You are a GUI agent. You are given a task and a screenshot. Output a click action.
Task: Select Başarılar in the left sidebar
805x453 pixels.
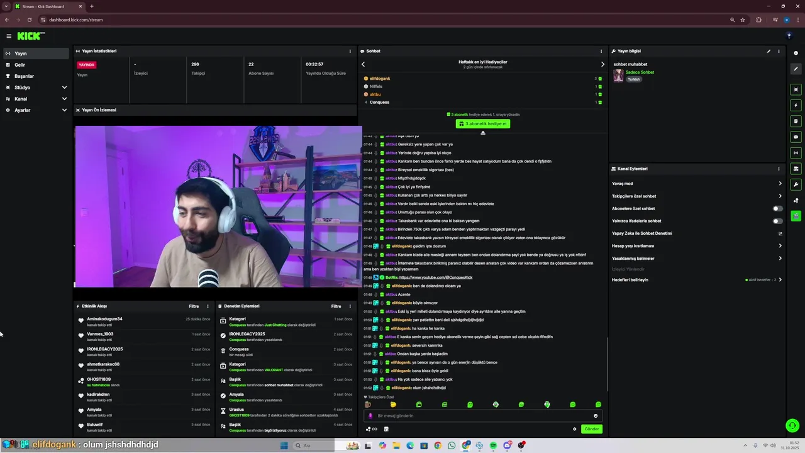coord(35,76)
